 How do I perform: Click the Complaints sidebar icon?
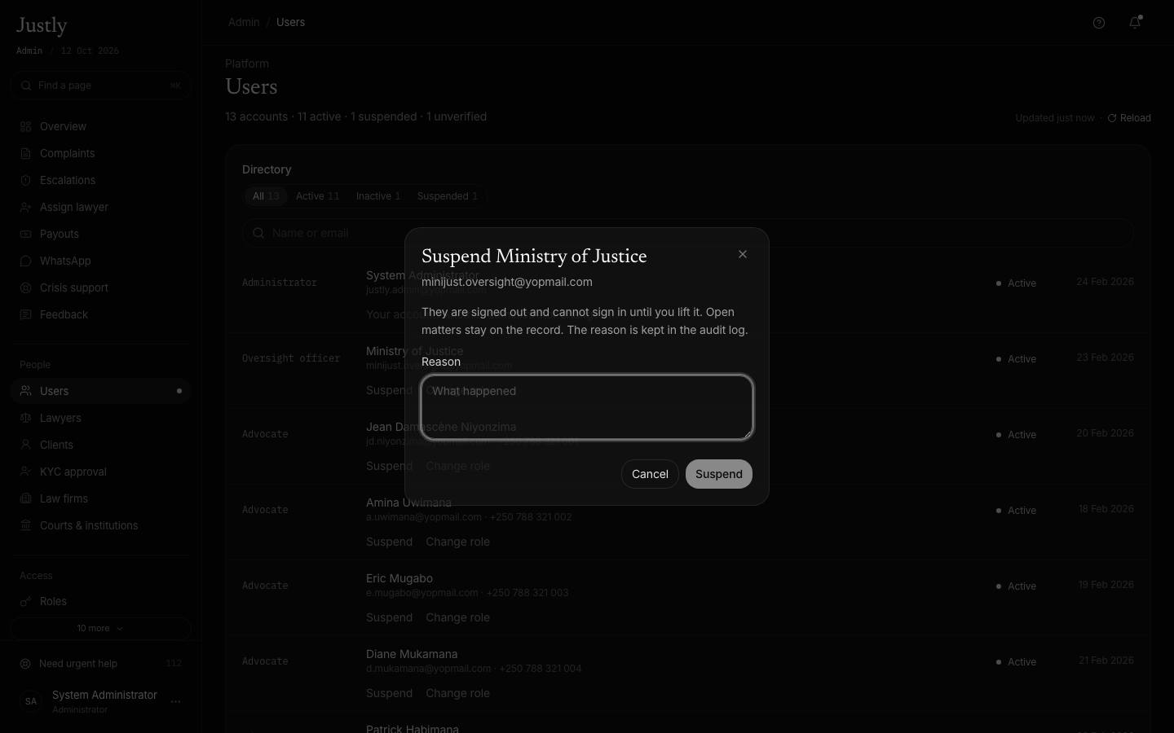(26, 153)
